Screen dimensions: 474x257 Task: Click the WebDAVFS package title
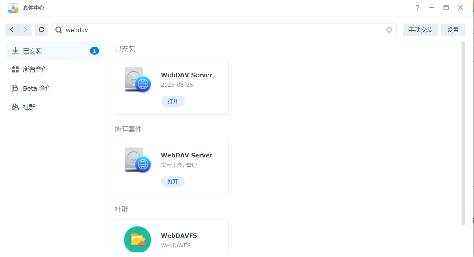pos(179,236)
